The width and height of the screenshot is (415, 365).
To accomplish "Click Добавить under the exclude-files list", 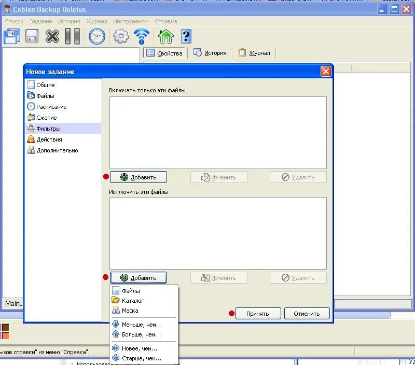I will (x=139, y=277).
